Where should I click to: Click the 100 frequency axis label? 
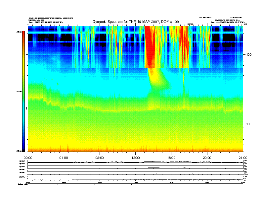click(249, 55)
